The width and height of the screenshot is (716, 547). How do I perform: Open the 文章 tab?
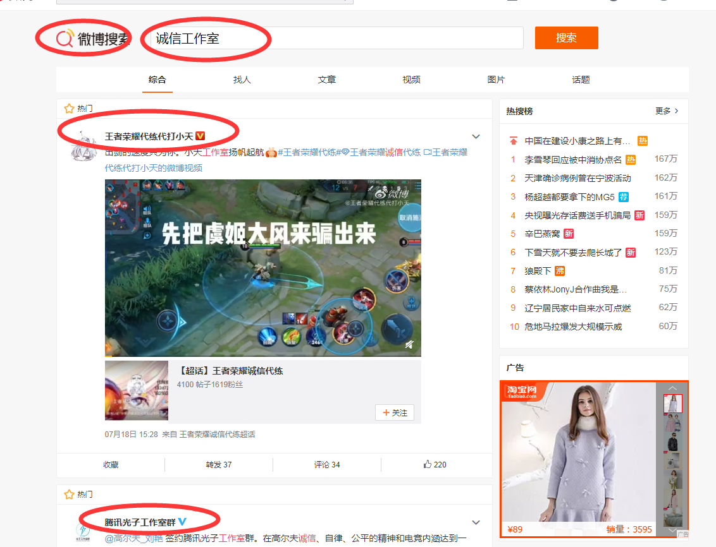coord(327,80)
